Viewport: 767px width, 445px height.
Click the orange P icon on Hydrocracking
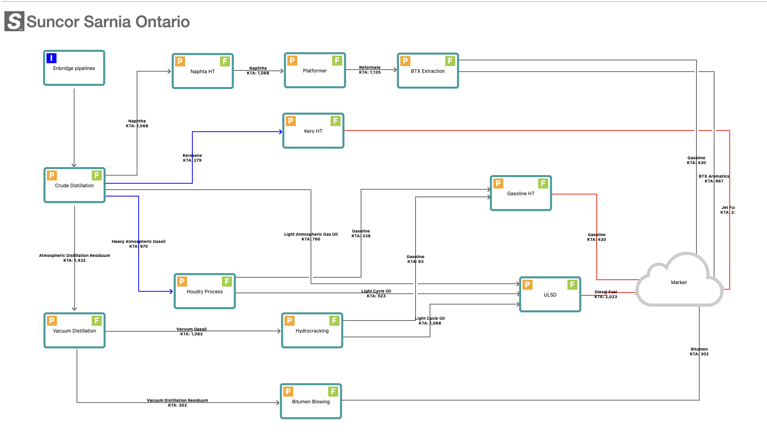289,321
